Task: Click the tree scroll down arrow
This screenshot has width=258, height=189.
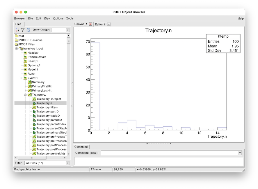Action: pyautogui.click(x=69, y=154)
